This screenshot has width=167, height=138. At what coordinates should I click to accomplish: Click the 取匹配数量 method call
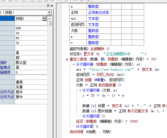(107, 85)
